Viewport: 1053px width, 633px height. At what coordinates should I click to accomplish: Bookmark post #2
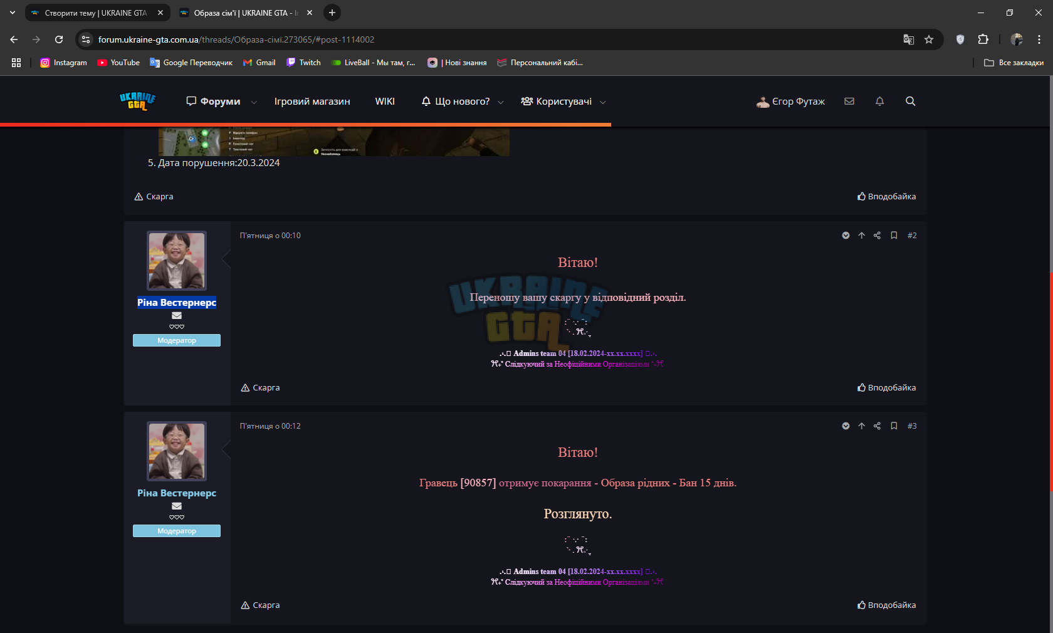(x=894, y=236)
